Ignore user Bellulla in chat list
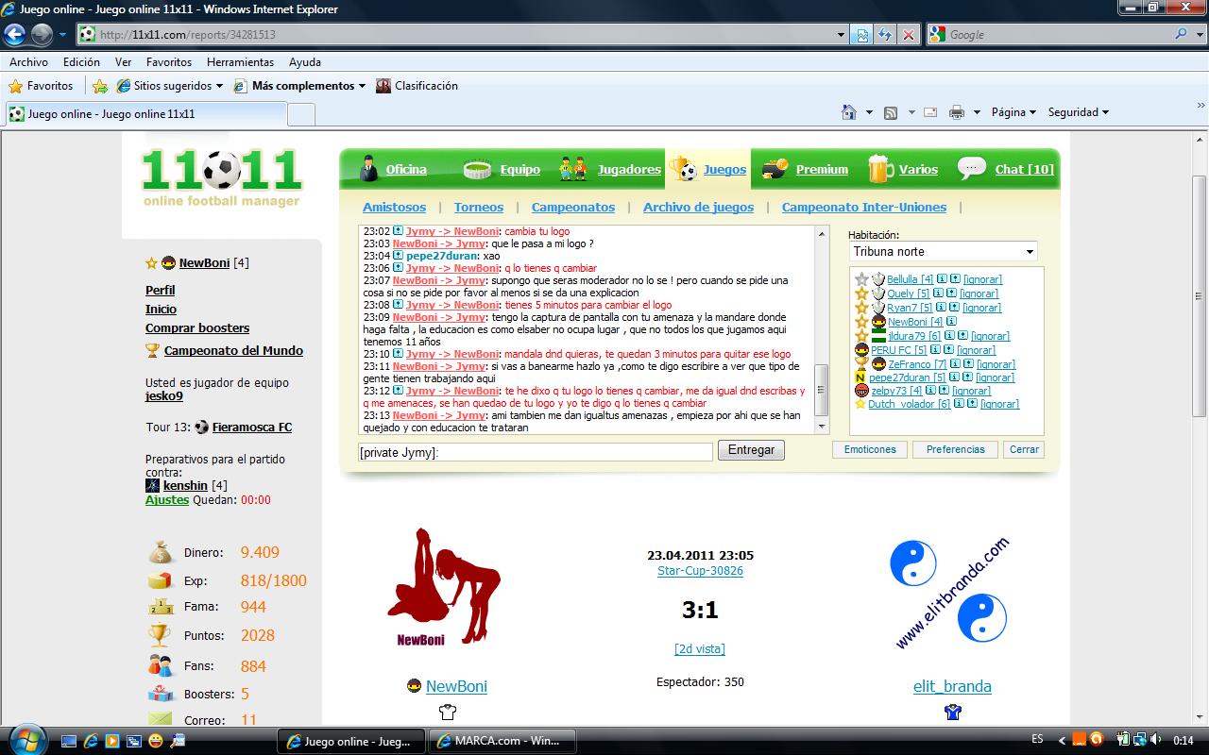This screenshot has height=755, width=1209. [x=983, y=279]
